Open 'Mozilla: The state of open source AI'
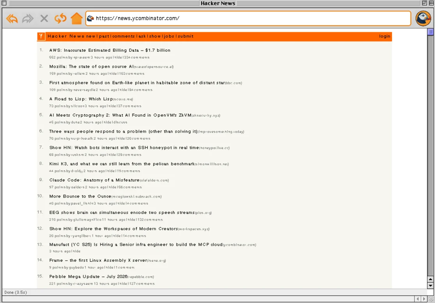This screenshot has height=303, width=435. tap(92, 67)
